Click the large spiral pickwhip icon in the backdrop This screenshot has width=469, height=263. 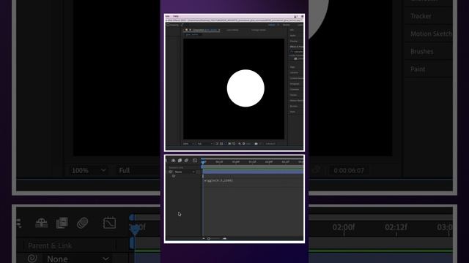[32, 258]
